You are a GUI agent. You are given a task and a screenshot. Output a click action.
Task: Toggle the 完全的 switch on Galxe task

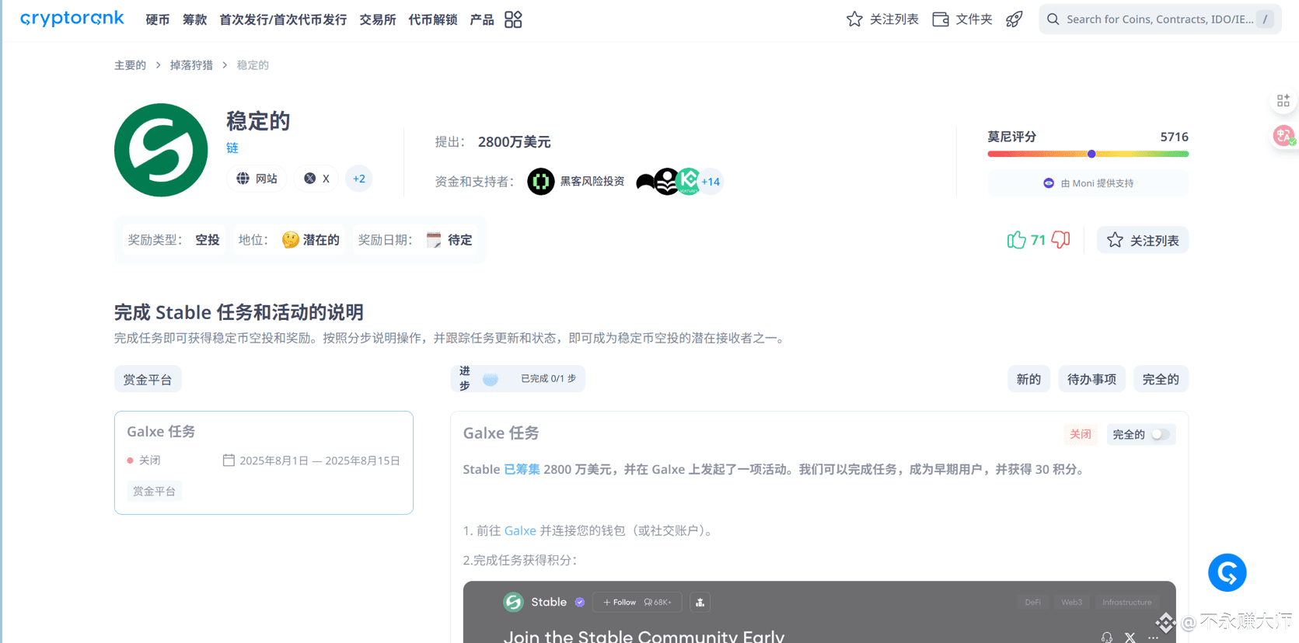click(1159, 434)
